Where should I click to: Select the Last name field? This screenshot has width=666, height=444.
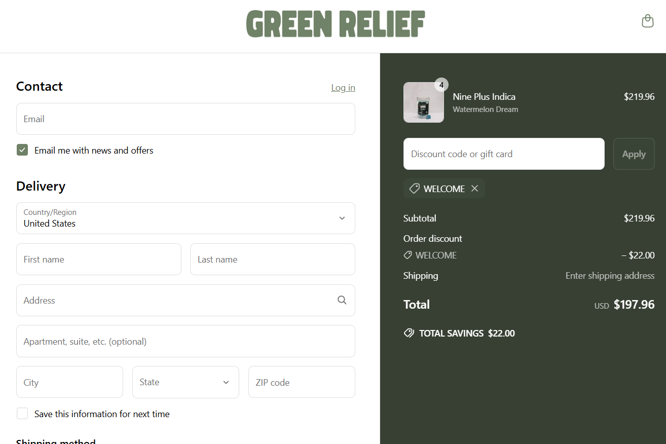point(272,260)
